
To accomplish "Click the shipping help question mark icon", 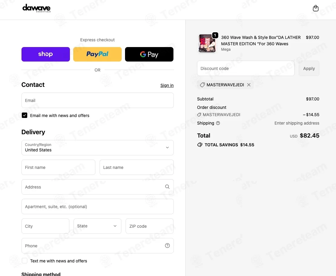I will click(218, 123).
